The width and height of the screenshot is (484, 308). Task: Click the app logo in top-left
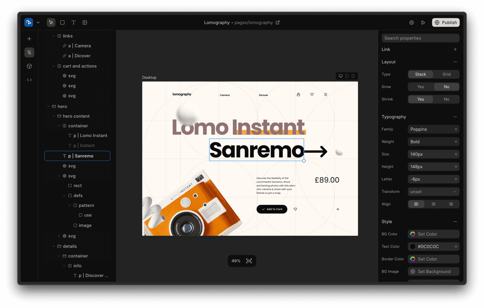29,23
